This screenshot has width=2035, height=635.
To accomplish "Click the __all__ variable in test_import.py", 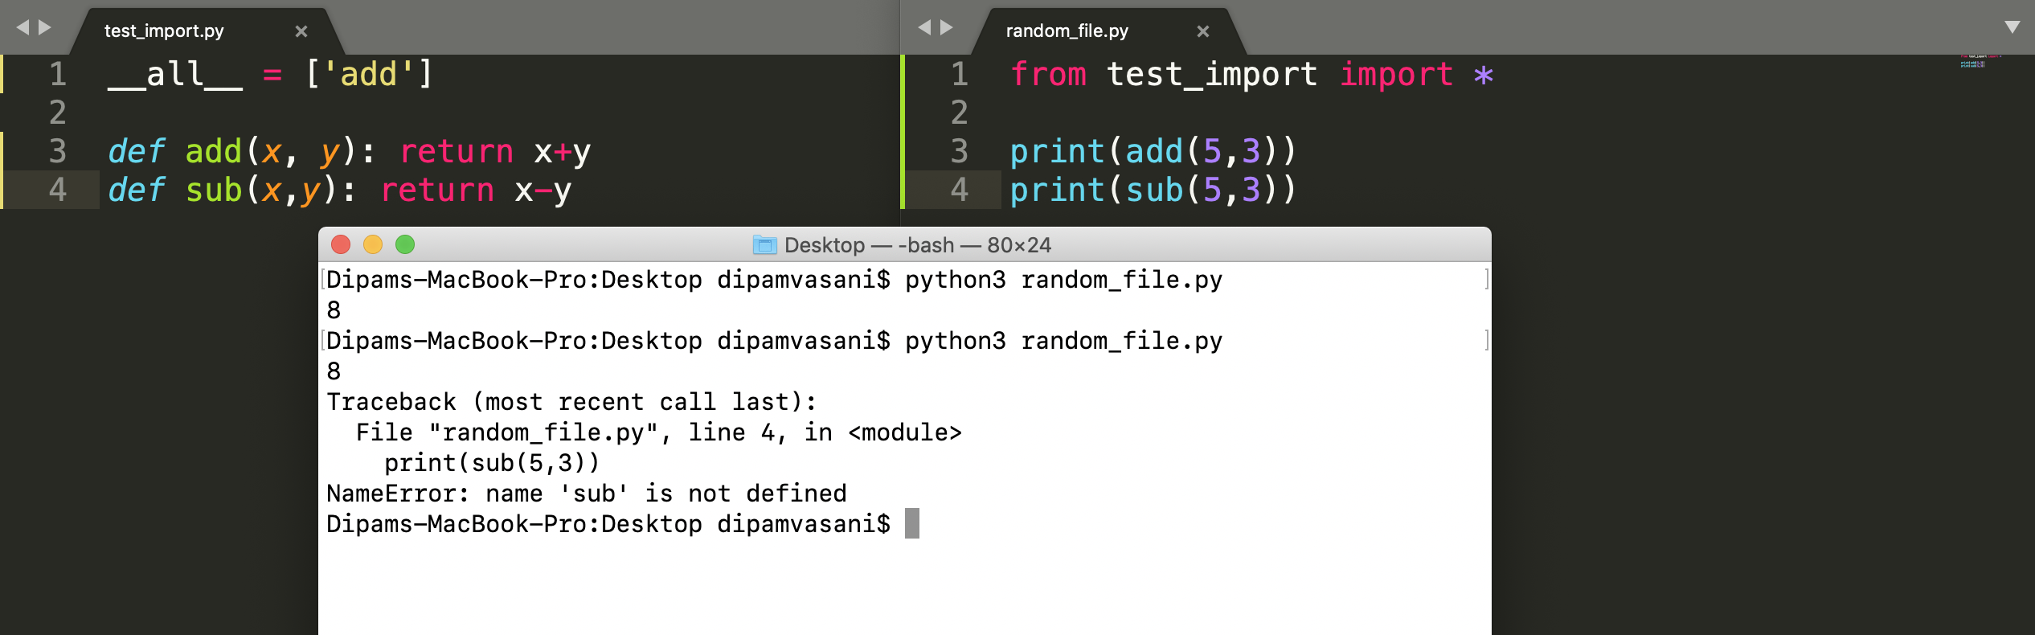I will point(175,75).
